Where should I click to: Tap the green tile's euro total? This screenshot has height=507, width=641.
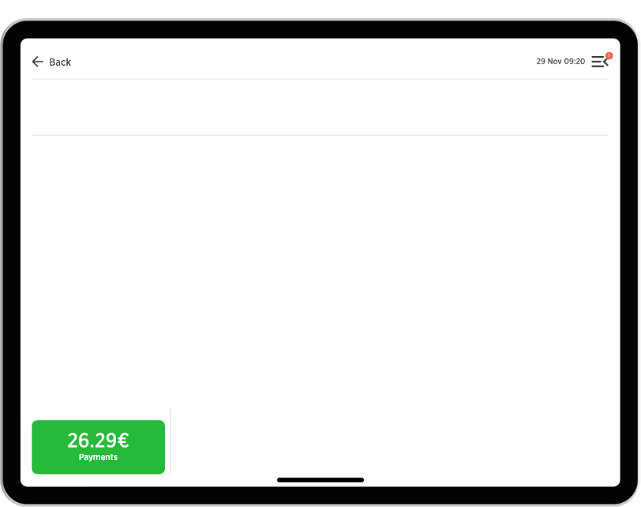point(98,441)
